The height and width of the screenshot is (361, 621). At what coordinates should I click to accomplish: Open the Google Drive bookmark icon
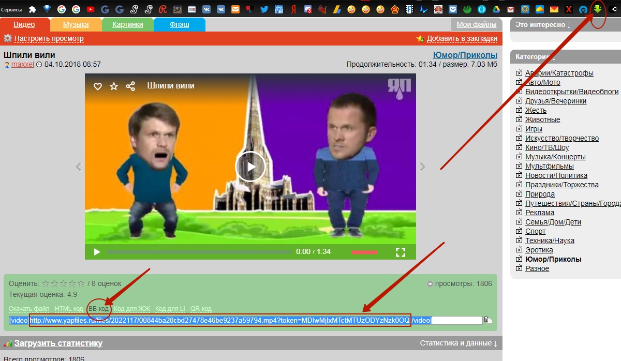pyautogui.click(x=496, y=9)
